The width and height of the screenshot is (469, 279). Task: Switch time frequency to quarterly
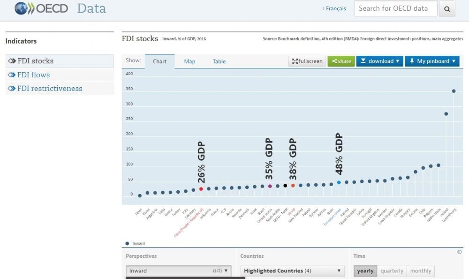[x=392, y=271]
